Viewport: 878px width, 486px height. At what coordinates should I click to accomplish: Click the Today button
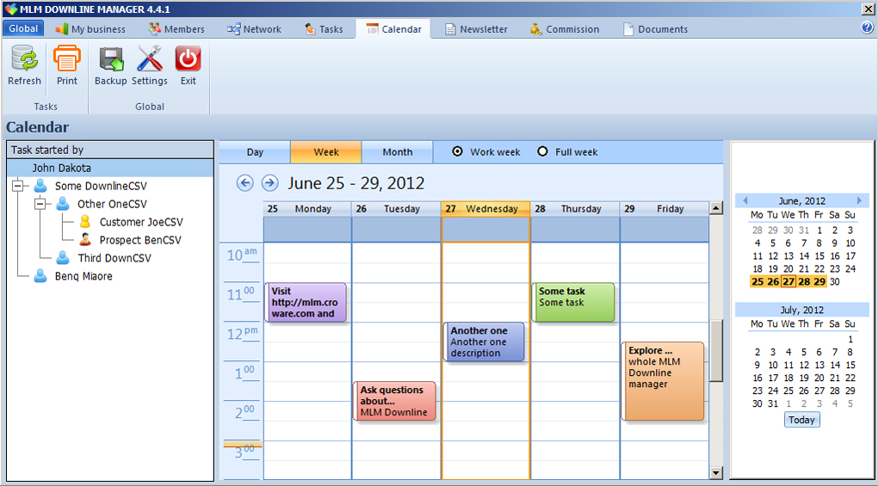[x=801, y=420]
